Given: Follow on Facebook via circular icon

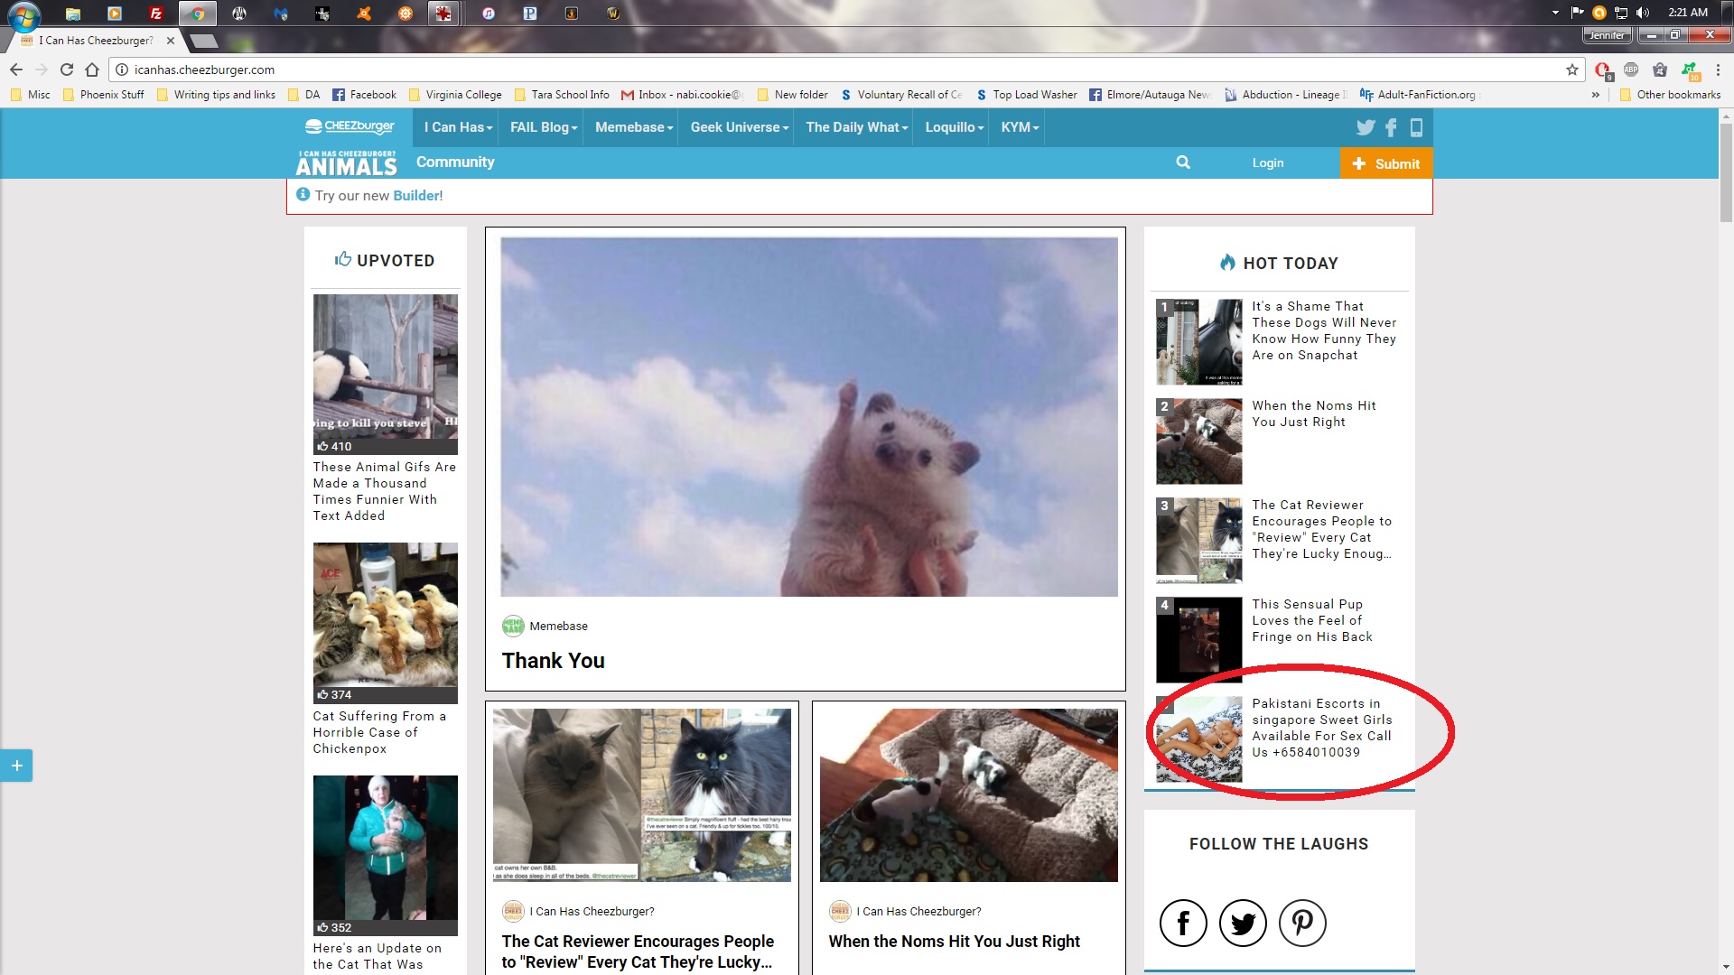Looking at the screenshot, I should coord(1183,923).
